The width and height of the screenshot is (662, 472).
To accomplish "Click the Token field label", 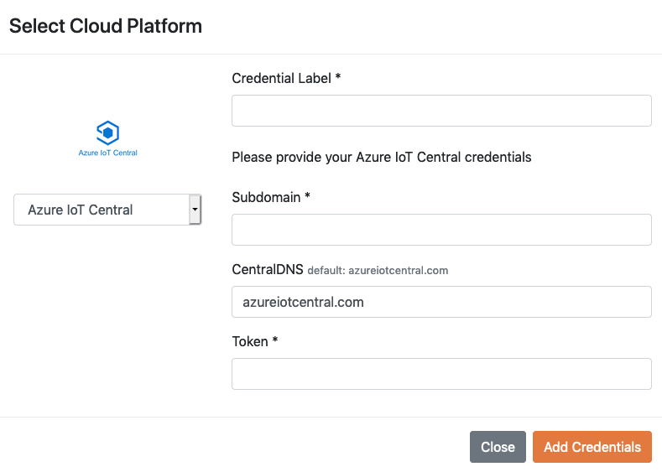I will (x=250, y=342).
